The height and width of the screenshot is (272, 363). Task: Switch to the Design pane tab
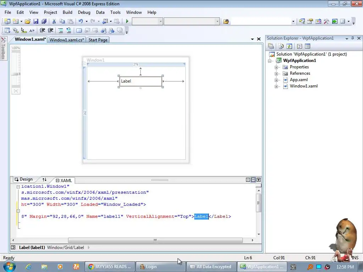(23, 179)
